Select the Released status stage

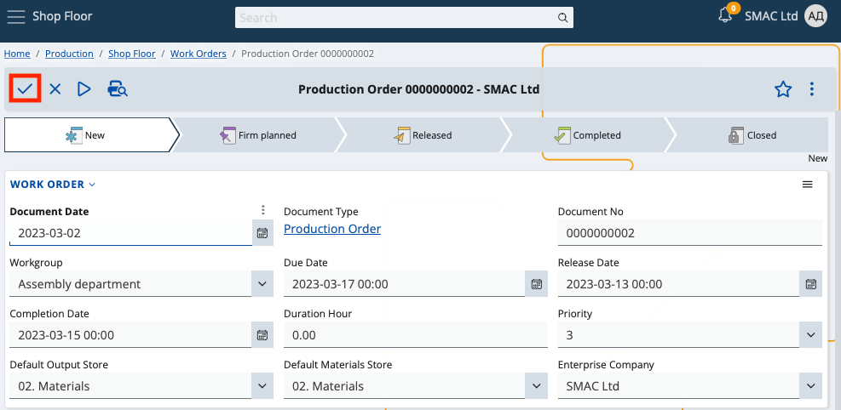pyautogui.click(x=423, y=135)
